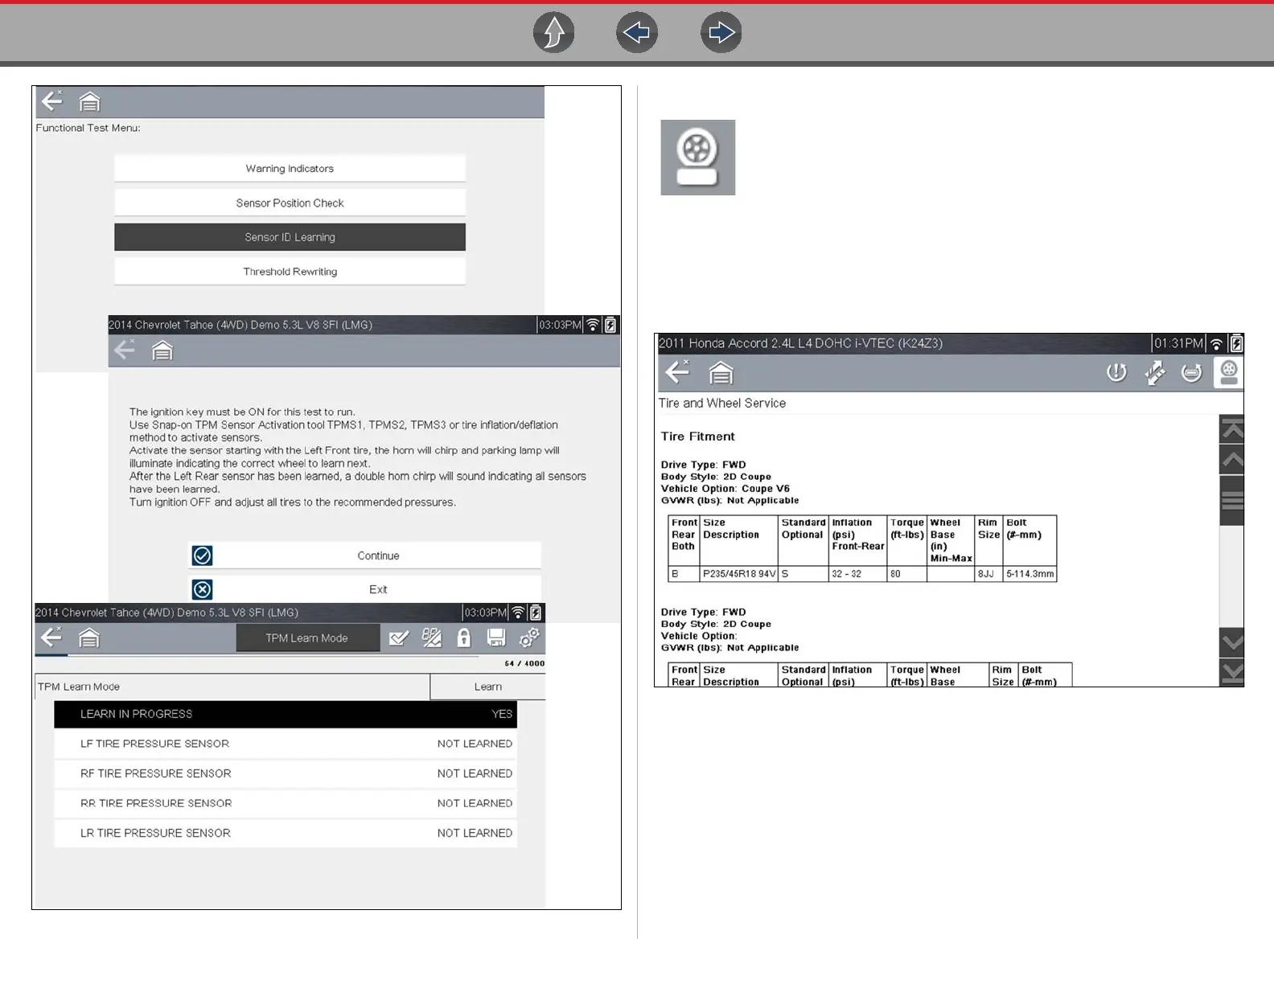Click the Tire and Wheel Service title

click(x=722, y=404)
